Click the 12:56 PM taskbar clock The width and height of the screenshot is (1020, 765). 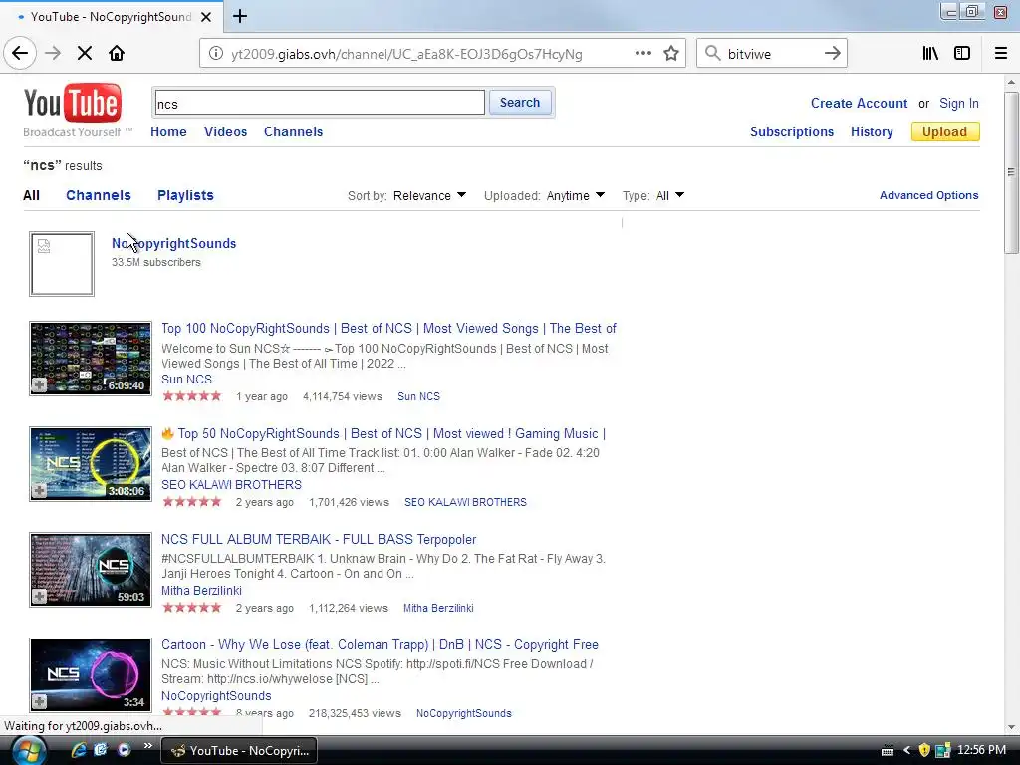coord(981,750)
